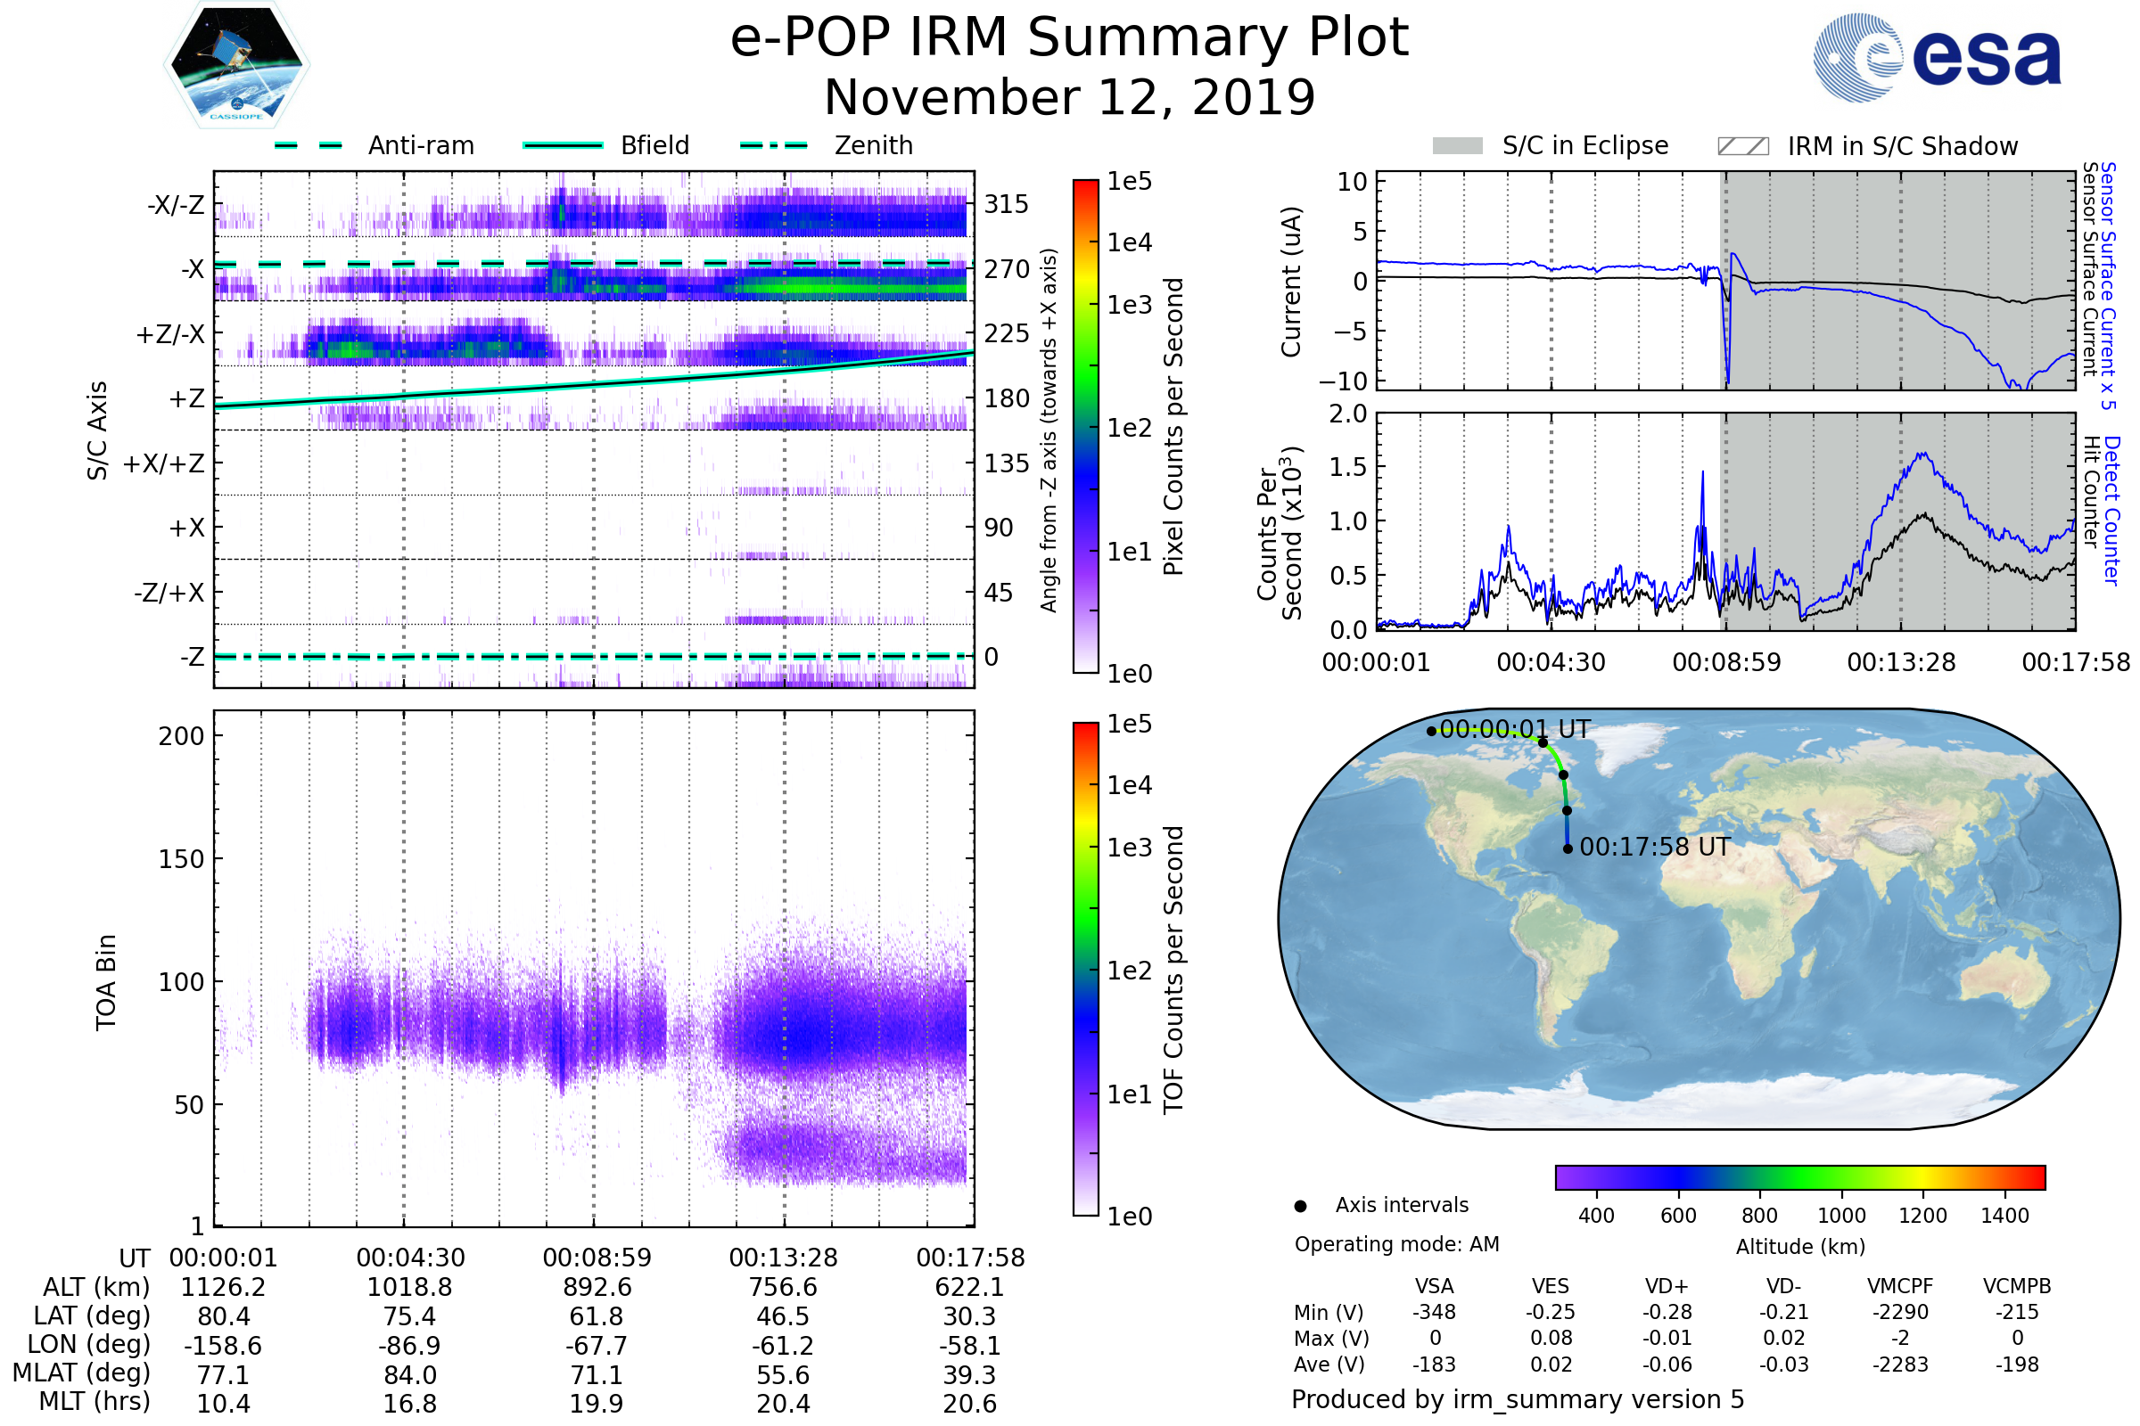Click the S/C in Eclipse gray legend patch
The height and width of the screenshot is (1426, 2140).
1457,146
